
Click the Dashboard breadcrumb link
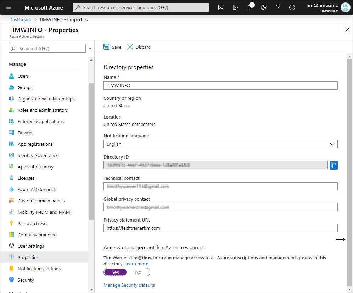[x=20, y=19]
